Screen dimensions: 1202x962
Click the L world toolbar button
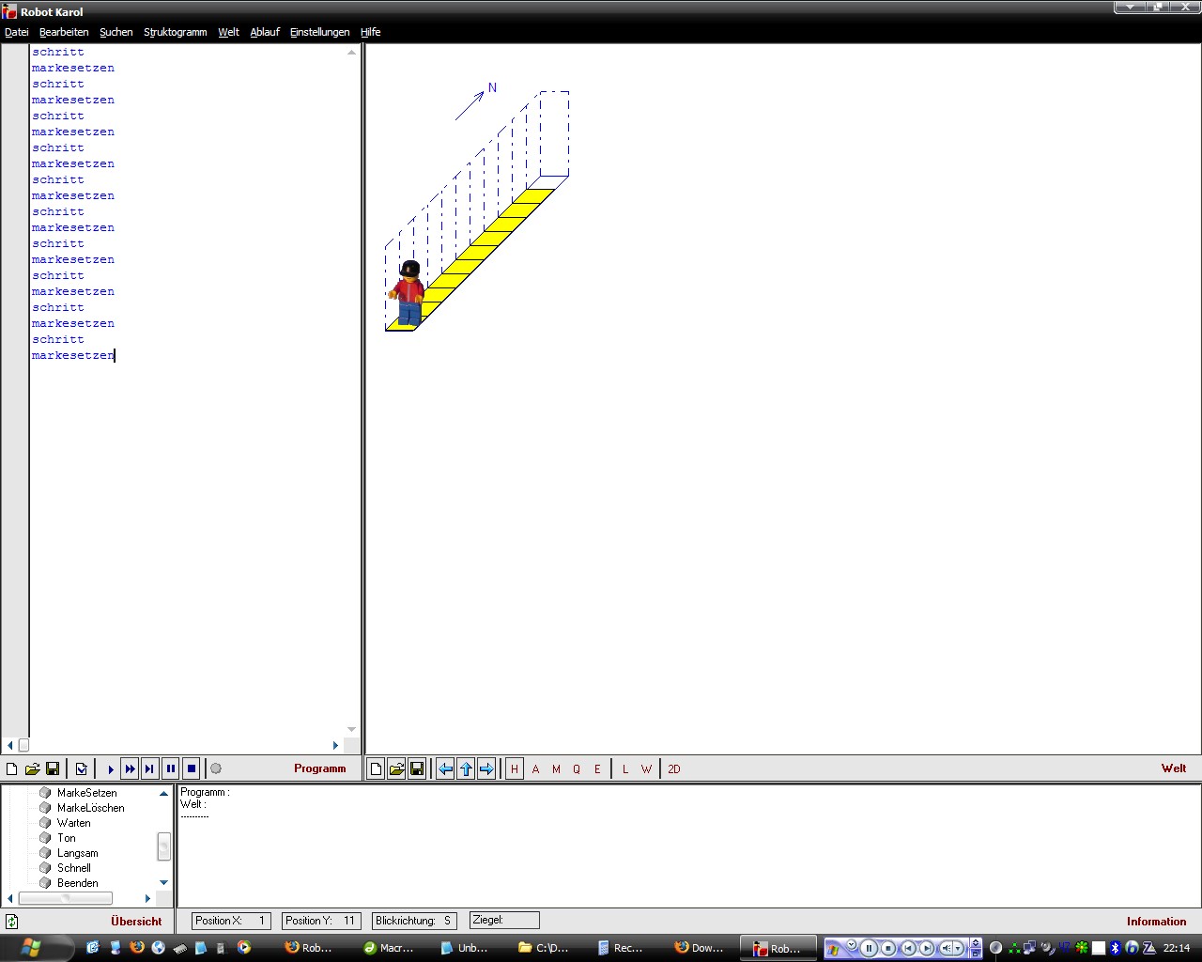coord(625,768)
